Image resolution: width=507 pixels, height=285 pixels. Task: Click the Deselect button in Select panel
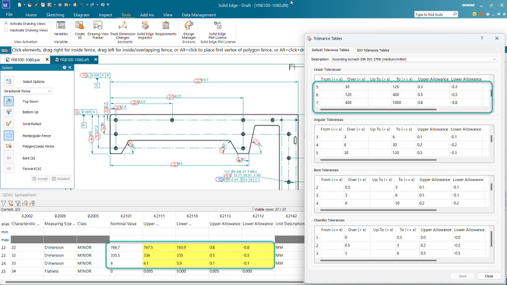61,179
